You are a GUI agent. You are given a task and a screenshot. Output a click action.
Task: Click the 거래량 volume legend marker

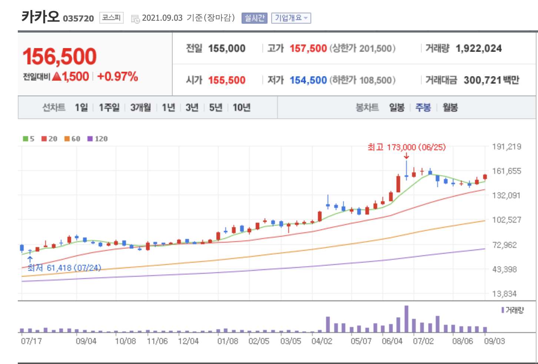tap(503, 310)
